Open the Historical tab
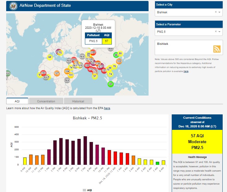 pos(78,101)
